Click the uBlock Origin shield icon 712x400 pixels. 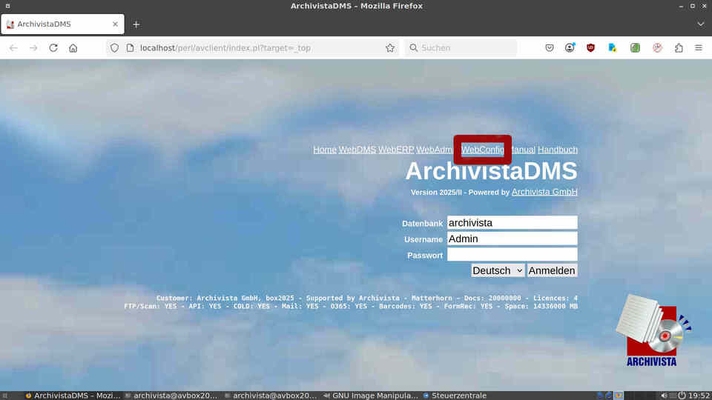591,47
